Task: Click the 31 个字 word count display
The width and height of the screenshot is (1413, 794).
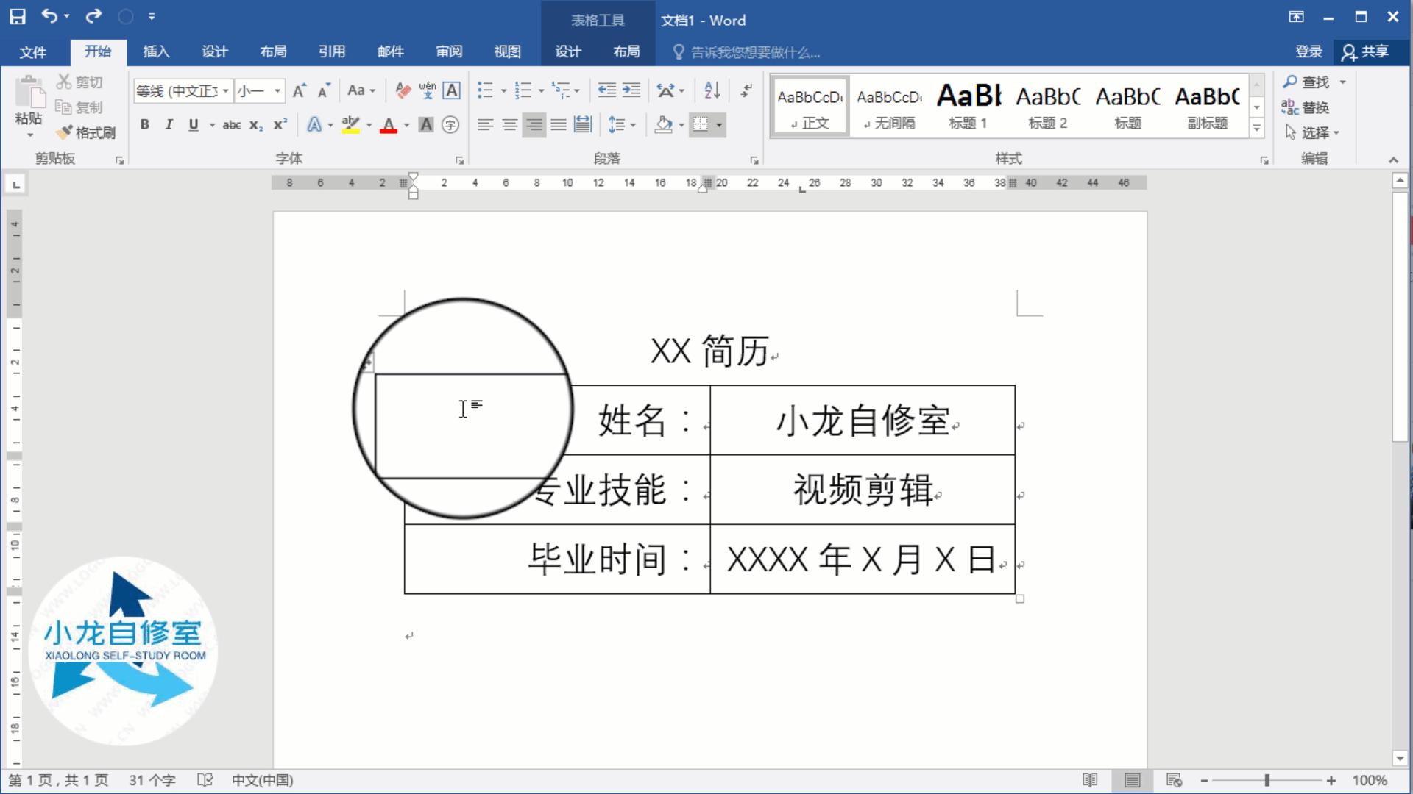Action: coord(152,780)
